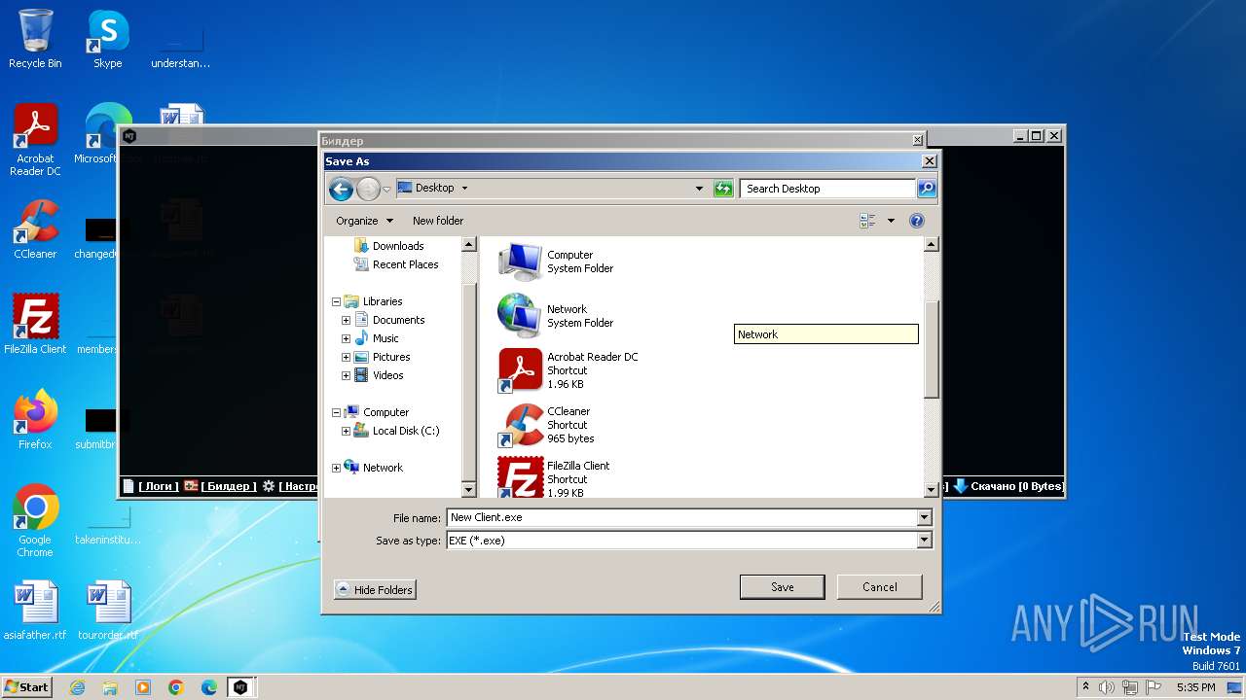This screenshot has width=1246, height=700.
Task: Click the Hide Folders button
Action: [x=375, y=590]
